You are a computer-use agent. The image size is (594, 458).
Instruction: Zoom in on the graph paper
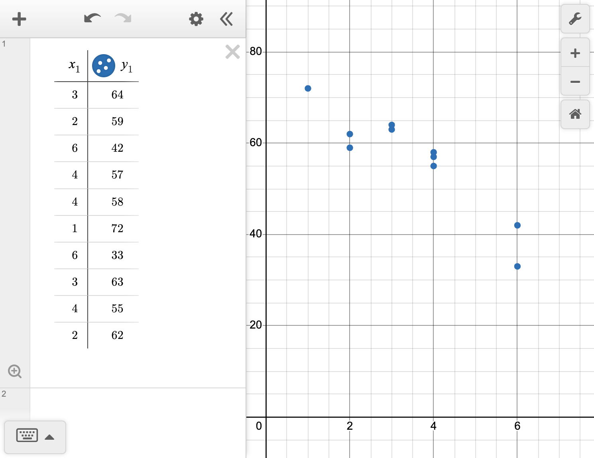(575, 53)
